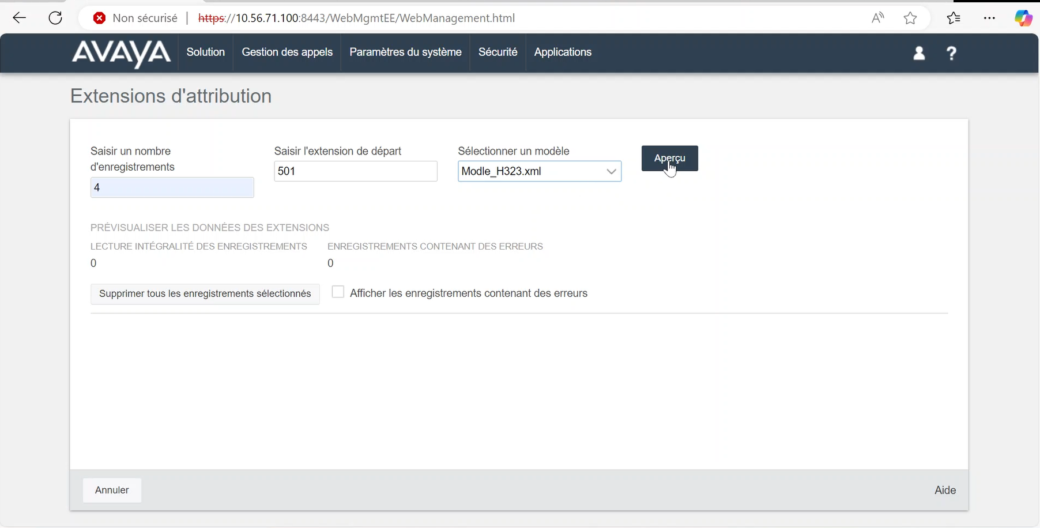This screenshot has height=528, width=1040.
Task: Click the question mark help icon
Action: click(951, 53)
